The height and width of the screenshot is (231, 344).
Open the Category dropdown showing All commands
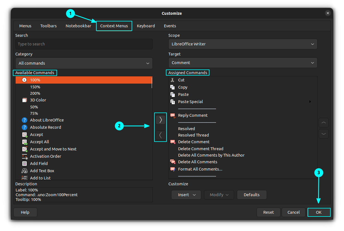(x=84, y=63)
